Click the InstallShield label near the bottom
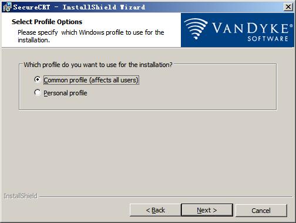 coord(21,196)
